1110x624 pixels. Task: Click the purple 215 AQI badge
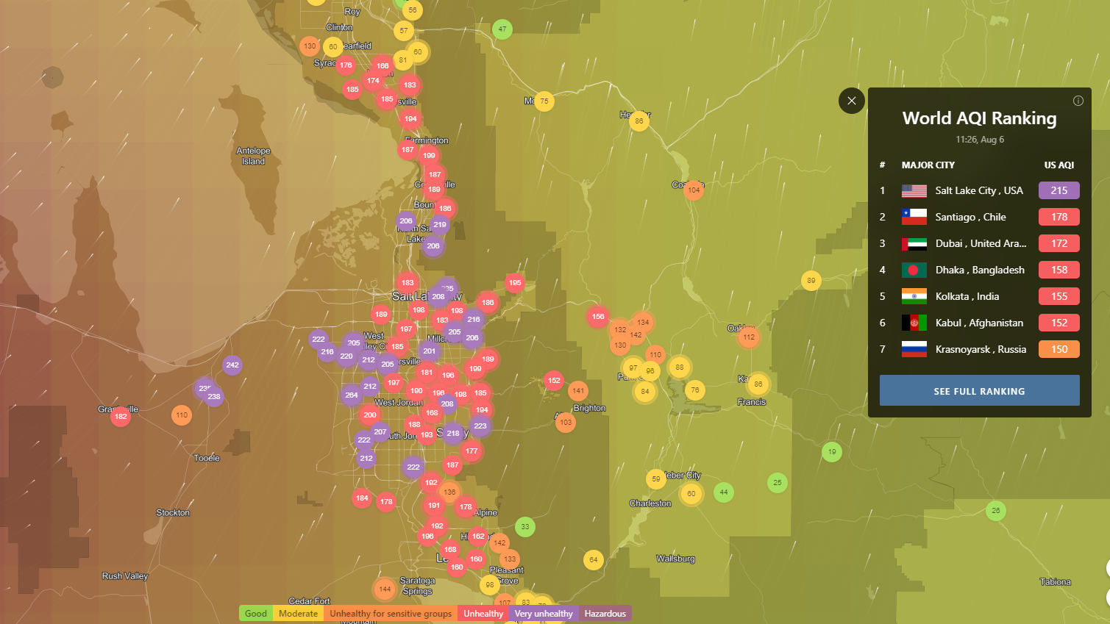[1059, 190]
